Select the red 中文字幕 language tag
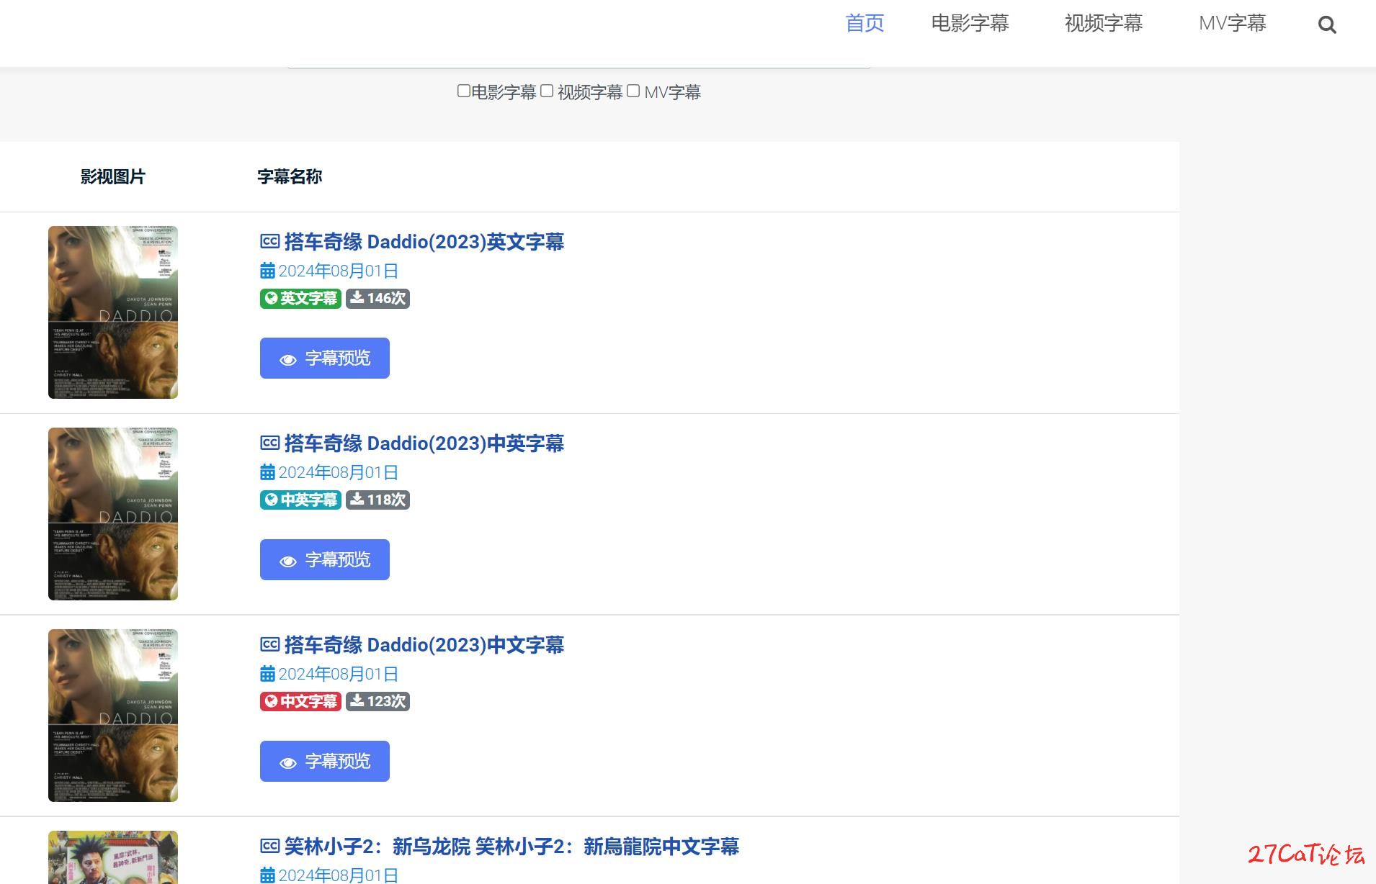Screen dimensions: 1376x884 point(300,701)
